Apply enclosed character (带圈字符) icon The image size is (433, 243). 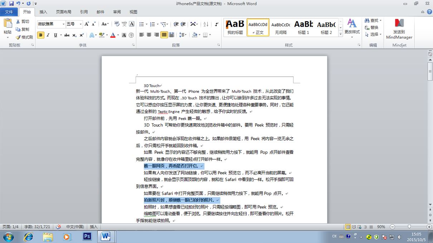pyautogui.click(x=131, y=35)
